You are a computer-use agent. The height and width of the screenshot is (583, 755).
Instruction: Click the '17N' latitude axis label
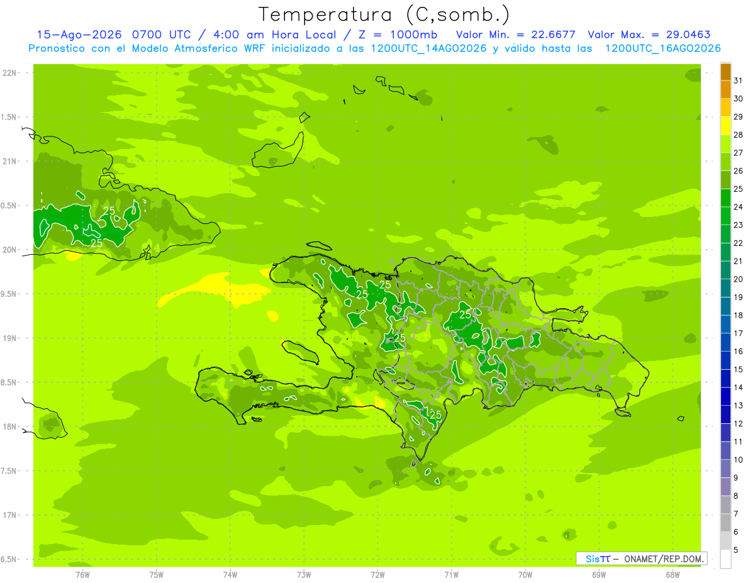pos(10,515)
